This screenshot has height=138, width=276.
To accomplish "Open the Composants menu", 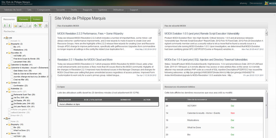I will click(44, 10).
